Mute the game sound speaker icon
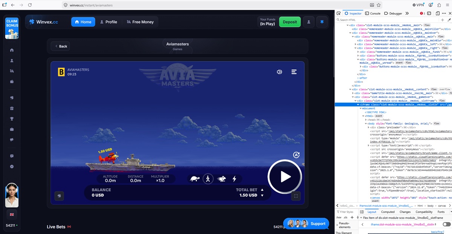 pyautogui.click(x=279, y=72)
